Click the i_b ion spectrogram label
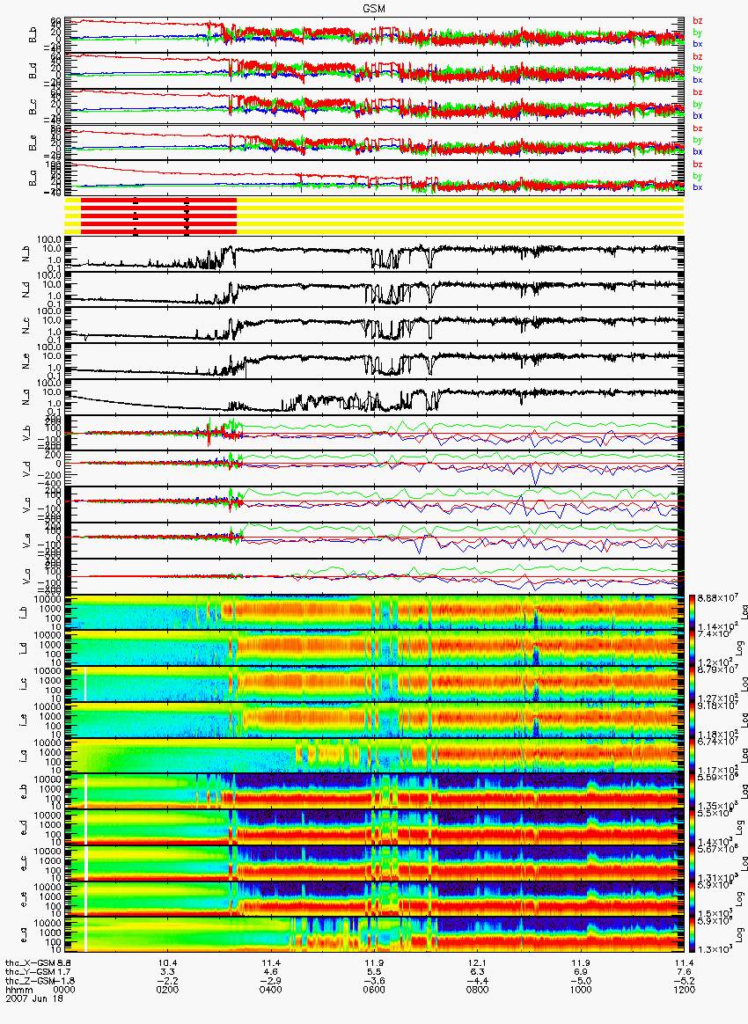Viewport: 748px width, 1024px height. pyautogui.click(x=24, y=613)
